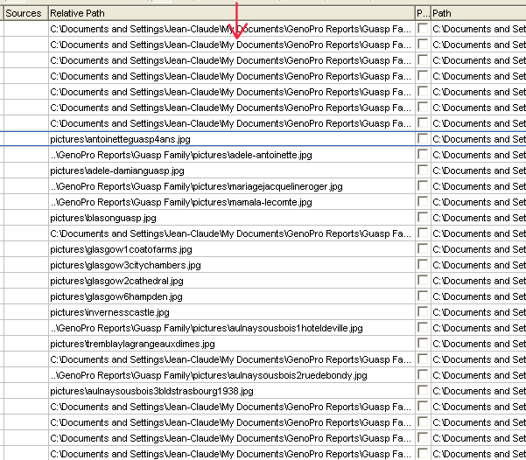This screenshot has height=460, width=526.
Task: Click the mamala-lecomte.jpg relative path entry
Action: [x=180, y=202]
